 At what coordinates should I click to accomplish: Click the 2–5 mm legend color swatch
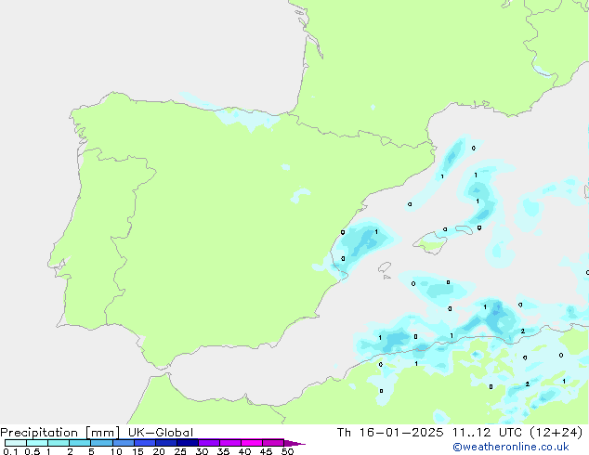80,443
